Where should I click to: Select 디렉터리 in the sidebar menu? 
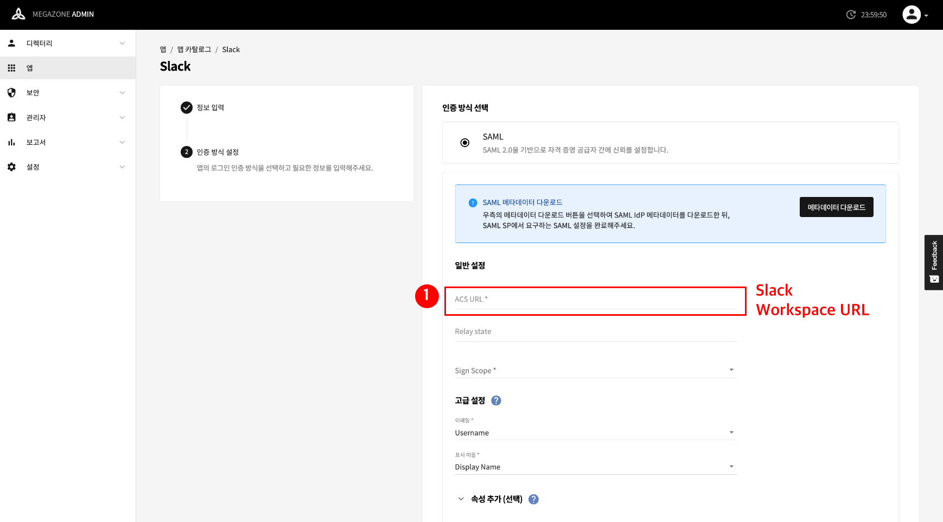[68, 43]
